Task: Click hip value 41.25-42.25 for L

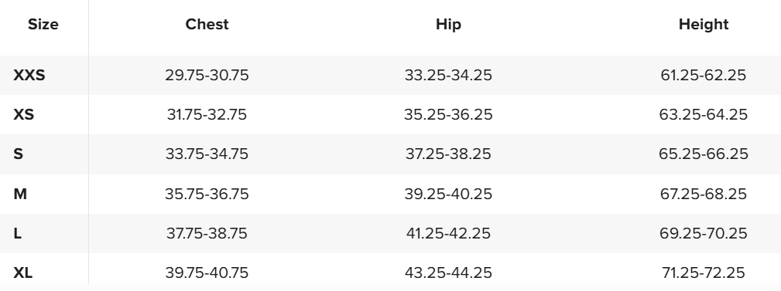Action: pos(448,233)
